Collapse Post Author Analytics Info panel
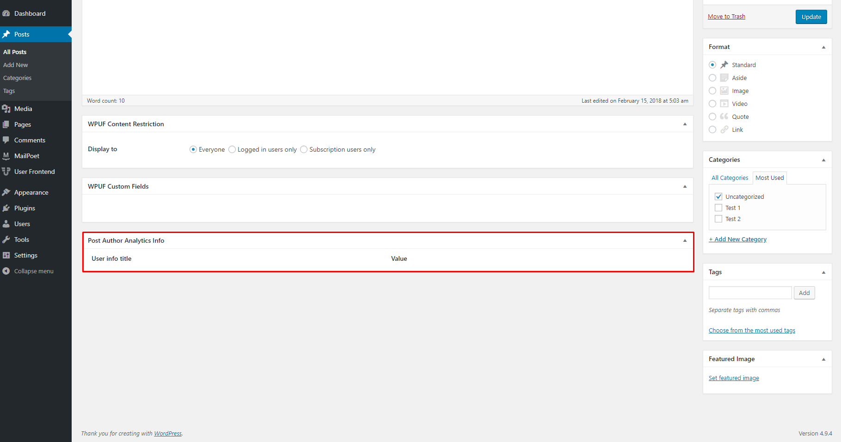The image size is (841, 442). coord(685,240)
